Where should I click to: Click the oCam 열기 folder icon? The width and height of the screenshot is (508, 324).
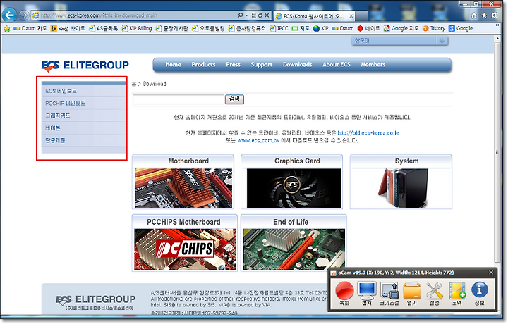click(412, 294)
